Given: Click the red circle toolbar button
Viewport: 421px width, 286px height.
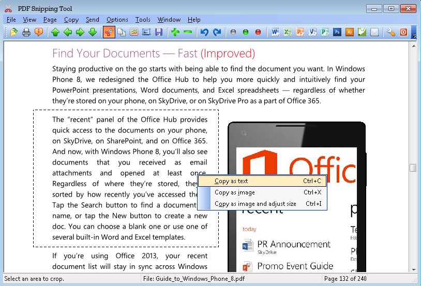Looking at the screenshot, I should (x=258, y=32).
